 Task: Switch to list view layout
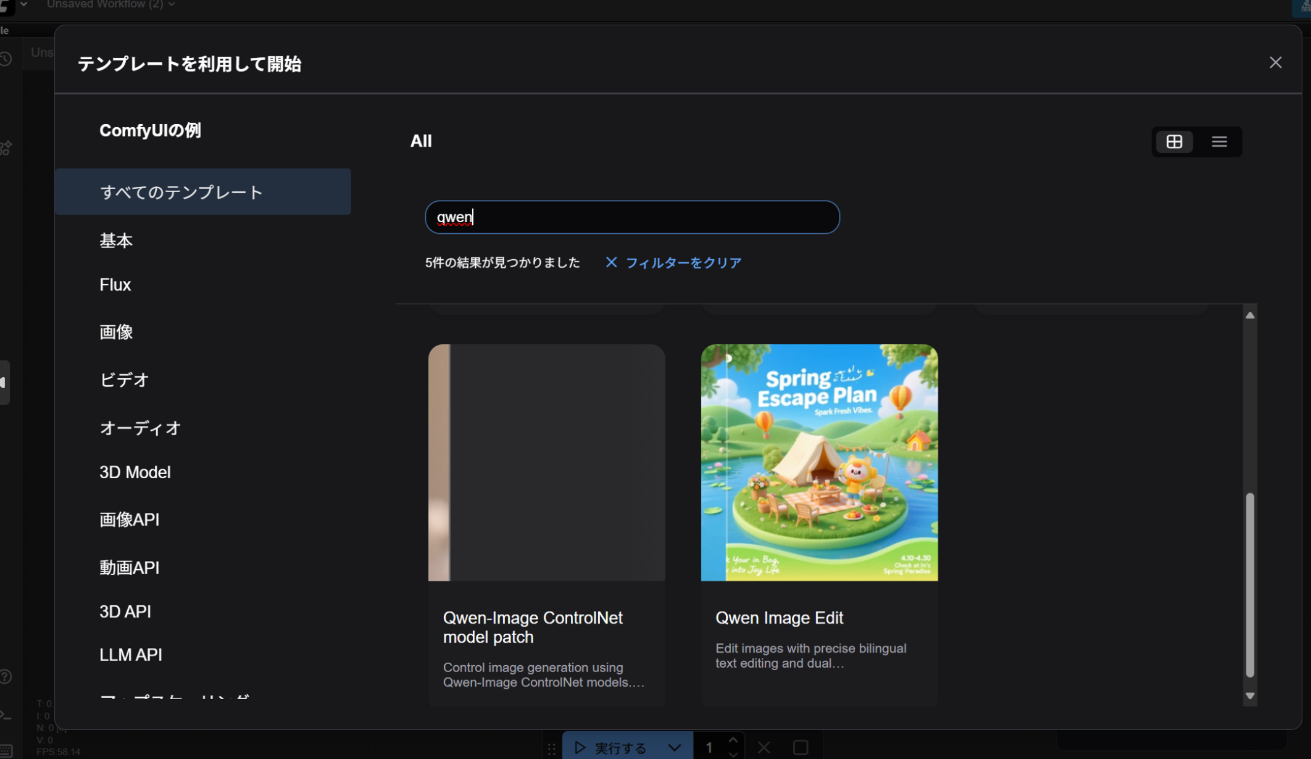pyautogui.click(x=1219, y=141)
